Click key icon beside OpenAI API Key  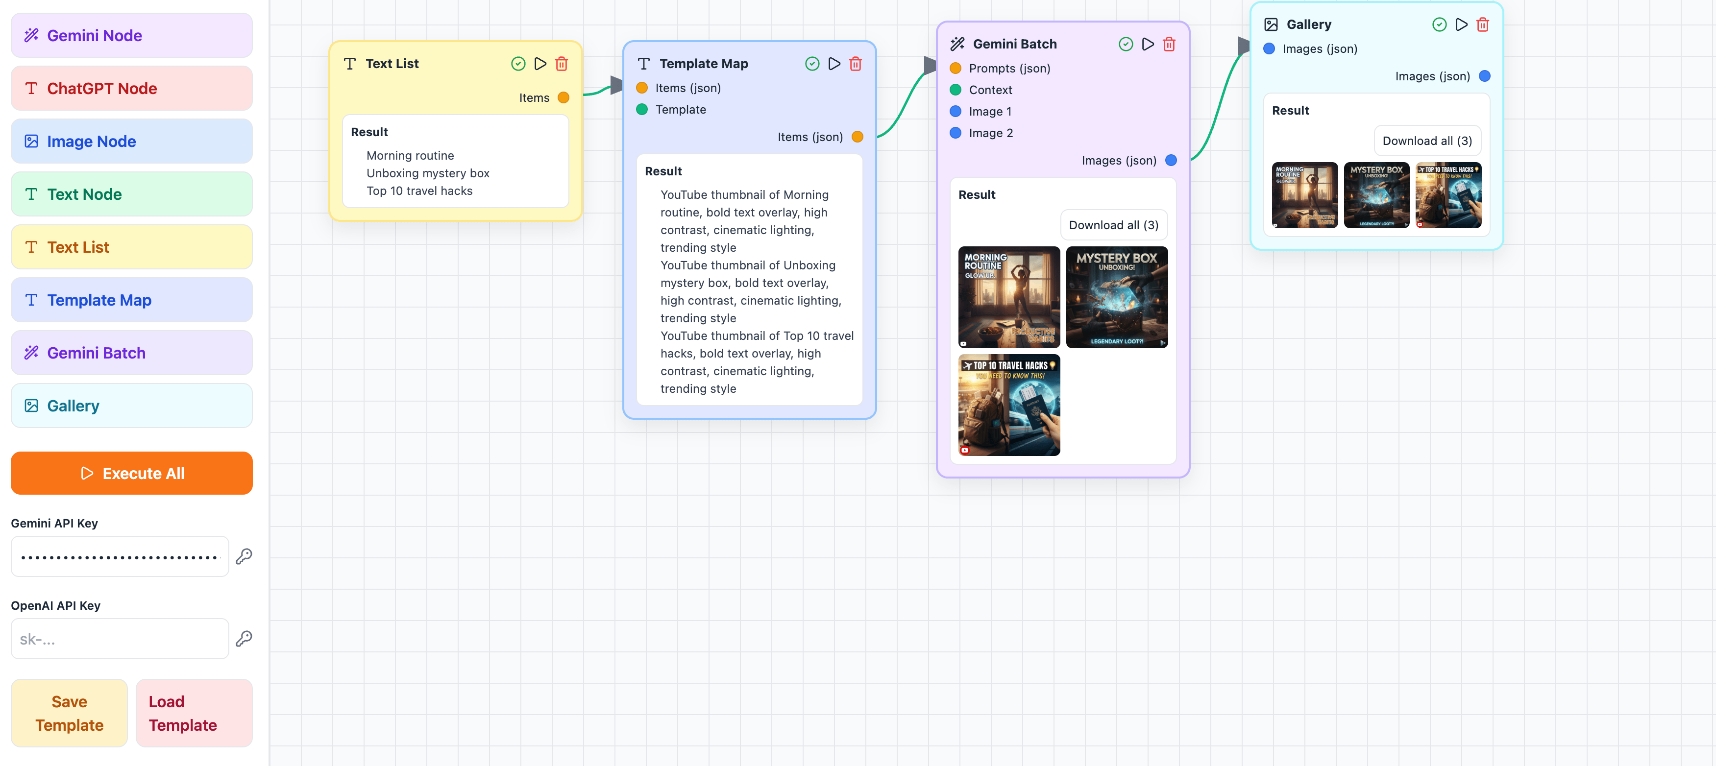(244, 639)
